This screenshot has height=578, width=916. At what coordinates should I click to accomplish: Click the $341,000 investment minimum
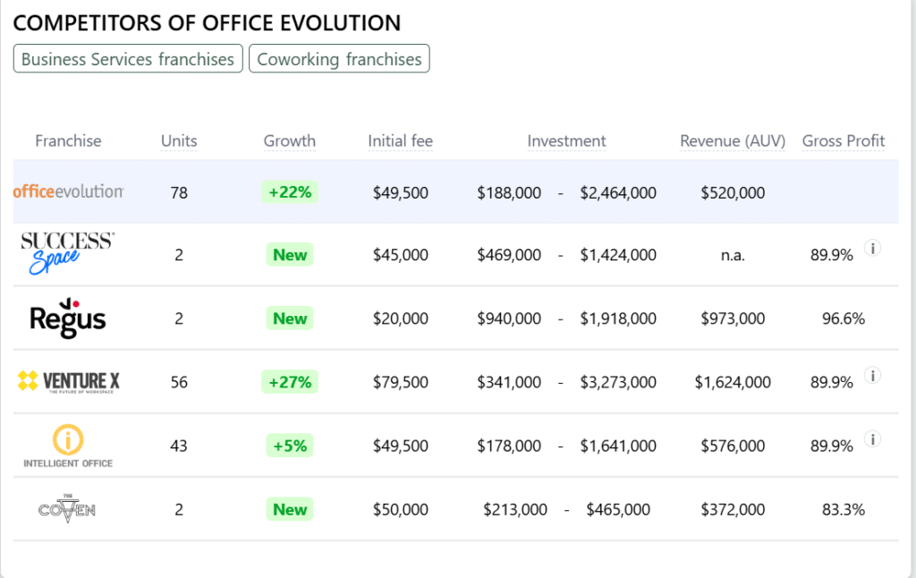(x=509, y=382)
